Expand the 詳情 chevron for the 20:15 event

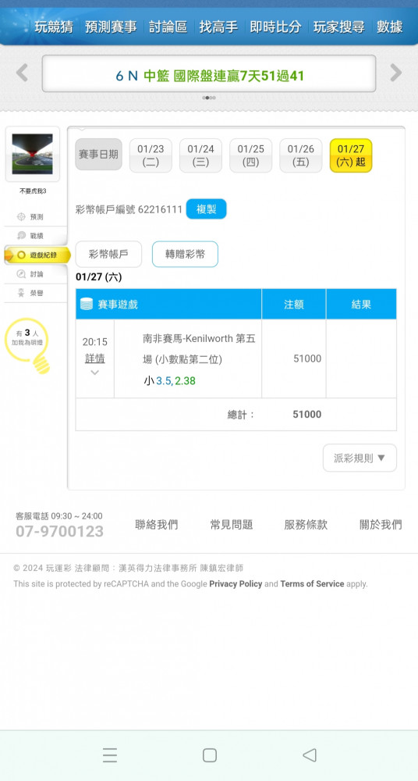(x=94, y=373)
